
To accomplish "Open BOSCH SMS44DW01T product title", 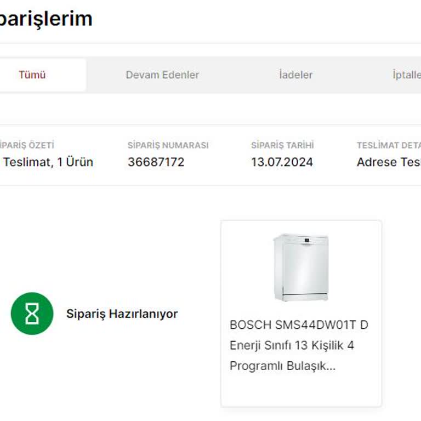I will (x=299, y=345).
